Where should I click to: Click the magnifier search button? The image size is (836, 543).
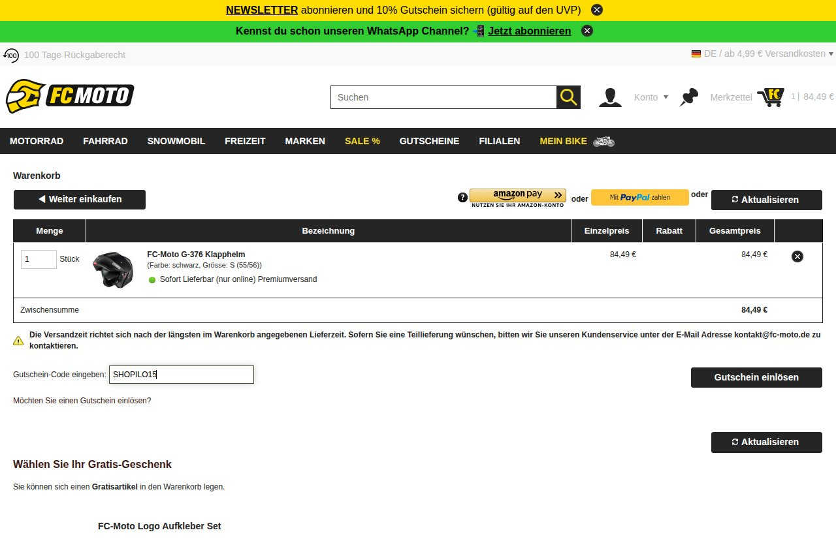pyautogui.click(x=569, y=97)
